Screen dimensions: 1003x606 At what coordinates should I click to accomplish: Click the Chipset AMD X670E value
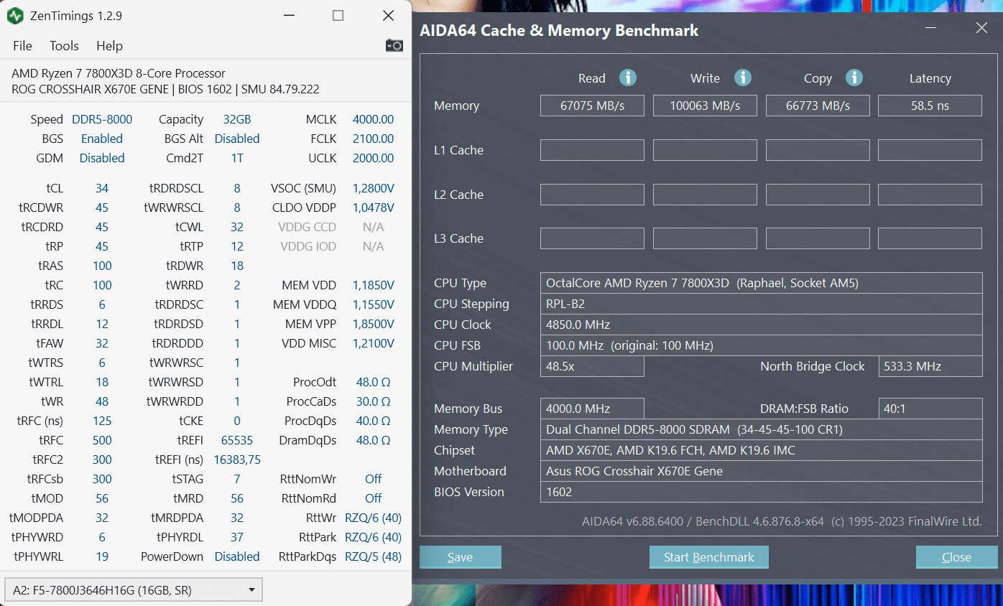coord(761,450)
